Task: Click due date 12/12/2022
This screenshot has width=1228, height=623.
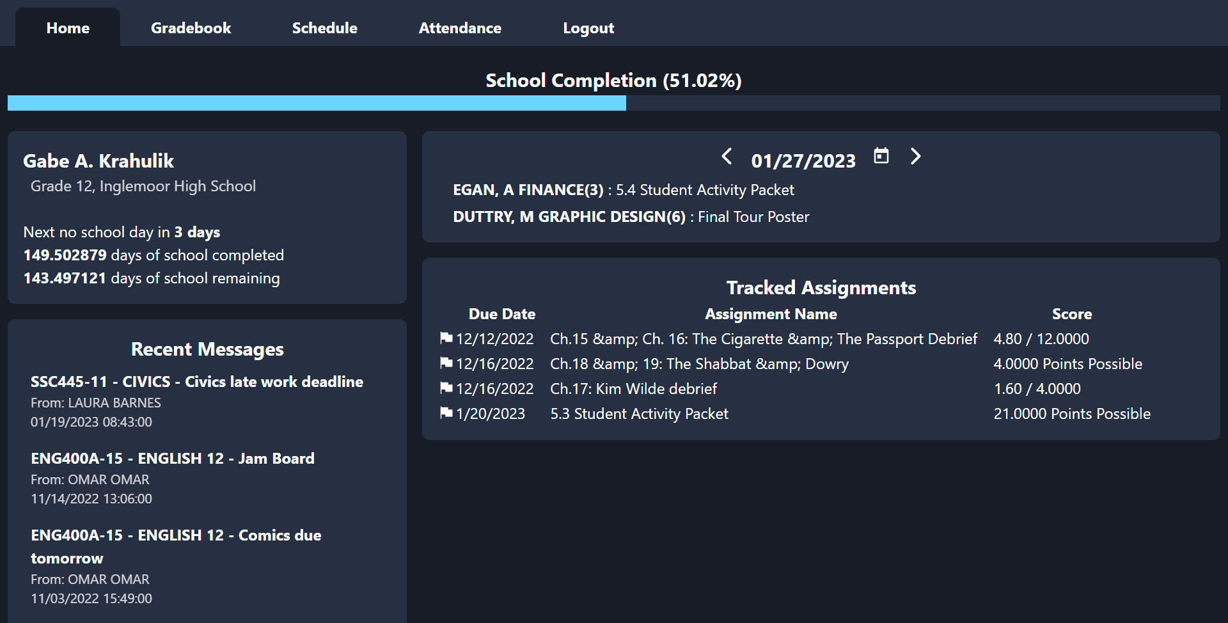Action: click(494, 339)
